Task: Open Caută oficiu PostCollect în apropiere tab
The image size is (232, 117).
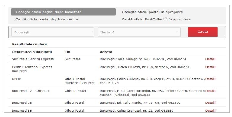Action: [x=156, y=19]
